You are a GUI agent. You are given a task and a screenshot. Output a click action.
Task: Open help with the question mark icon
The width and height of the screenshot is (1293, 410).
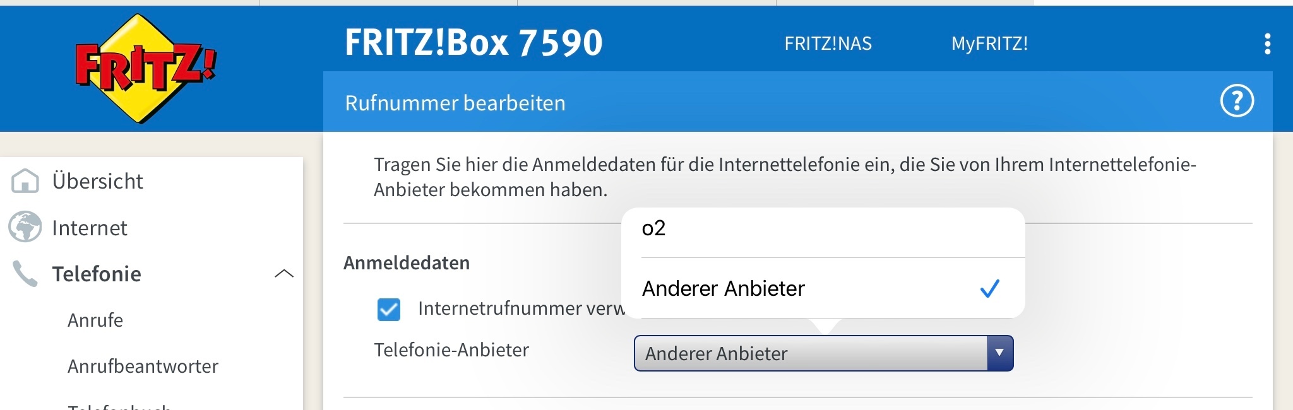[1237, 101]
